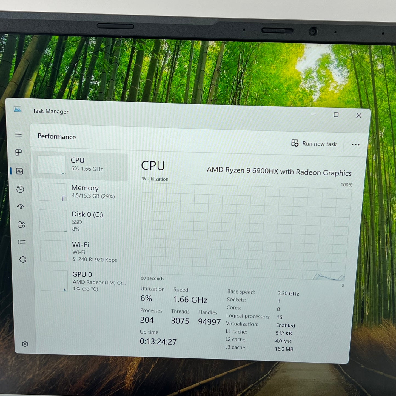The image size is (396, 396).
Task: Click the CPU mini graph thumbnail
Action: pyautogui.click(x=52, y=165)
